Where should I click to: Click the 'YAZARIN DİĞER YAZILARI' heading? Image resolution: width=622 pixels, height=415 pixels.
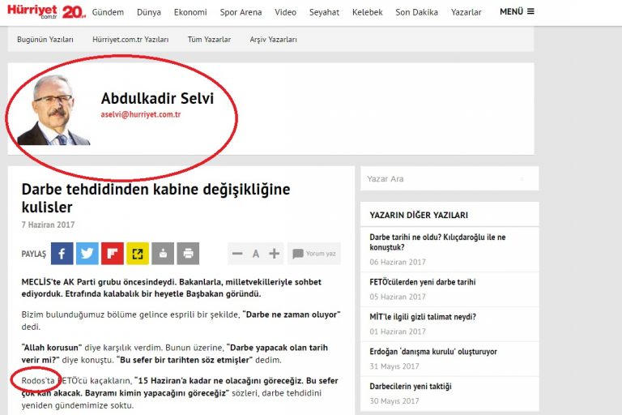click(419, 215)
